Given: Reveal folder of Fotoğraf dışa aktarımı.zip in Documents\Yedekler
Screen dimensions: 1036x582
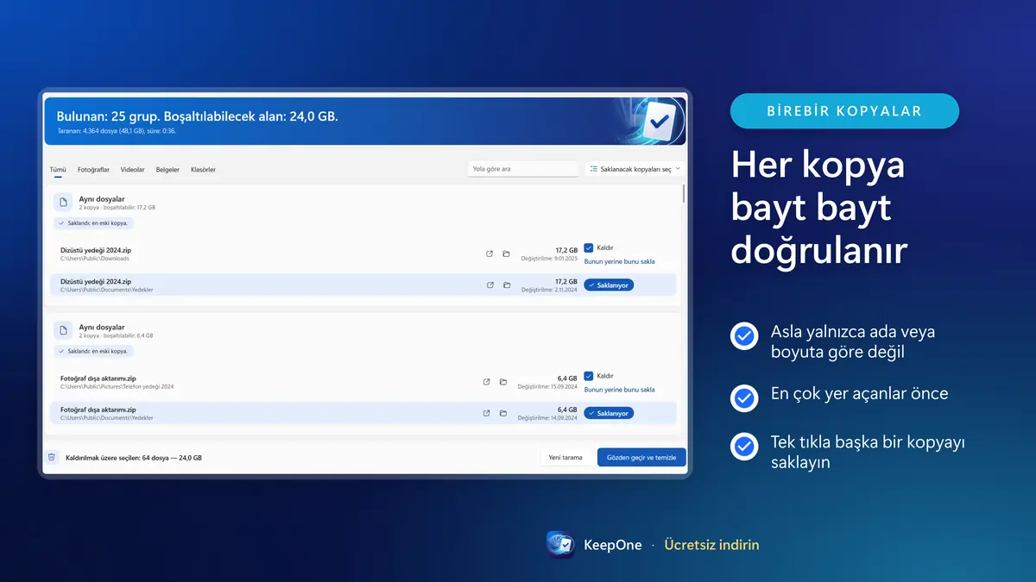Looking at the screenshot, I should (503, 413).
